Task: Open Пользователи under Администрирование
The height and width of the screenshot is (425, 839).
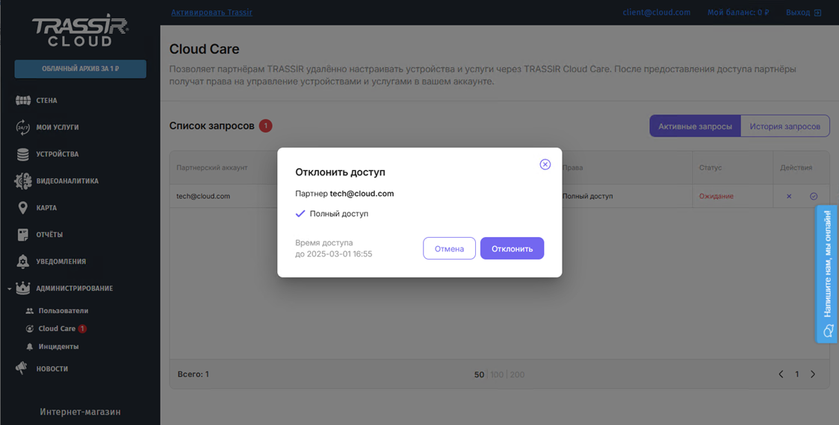Action: tap(63, 311)
